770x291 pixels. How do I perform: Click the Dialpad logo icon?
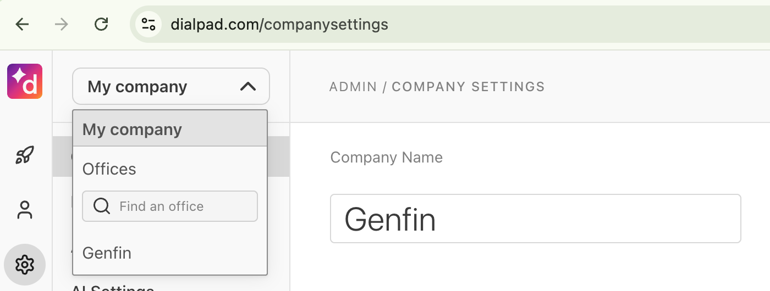pyautogui.click(x=25, y=81)
